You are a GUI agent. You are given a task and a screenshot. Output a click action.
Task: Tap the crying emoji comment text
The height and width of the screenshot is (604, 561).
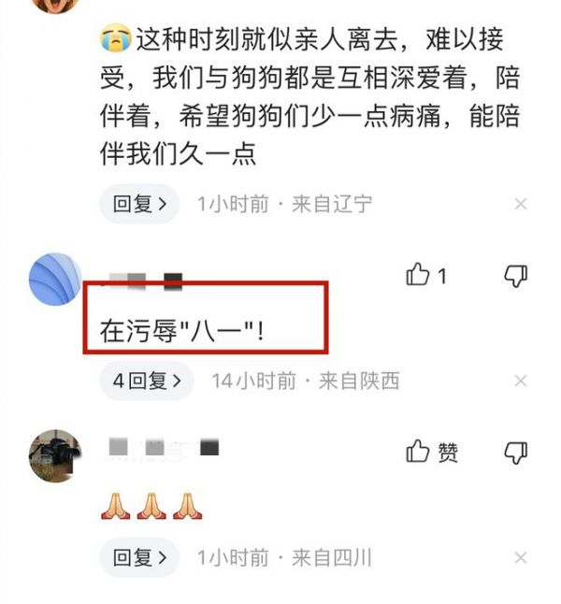(310, 96)
